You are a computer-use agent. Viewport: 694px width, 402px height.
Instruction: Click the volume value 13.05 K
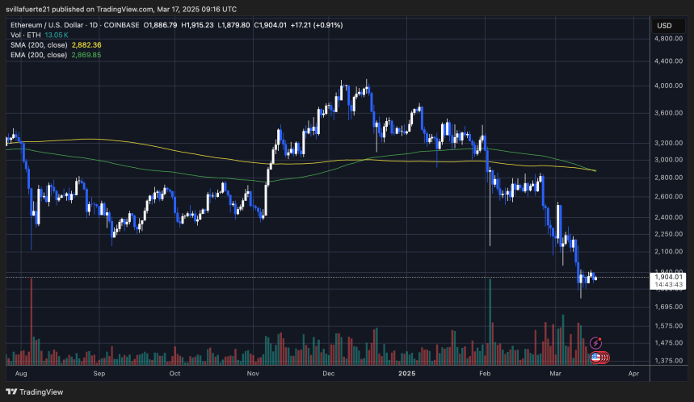click(57, 35)
